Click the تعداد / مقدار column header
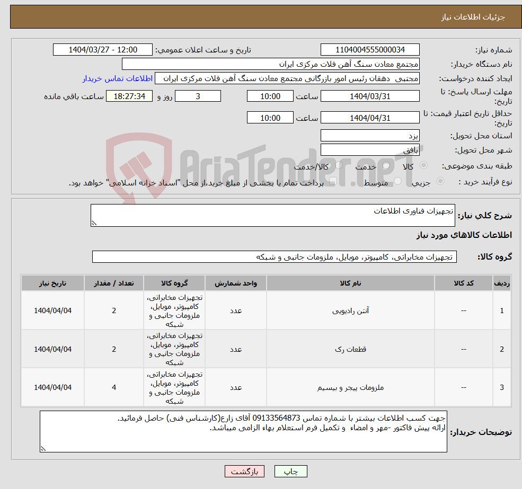522x489 pixels. click(114, 283)
